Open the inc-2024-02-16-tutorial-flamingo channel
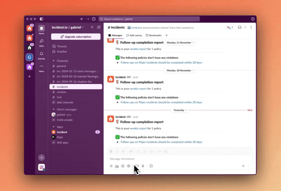 (76, 76)
